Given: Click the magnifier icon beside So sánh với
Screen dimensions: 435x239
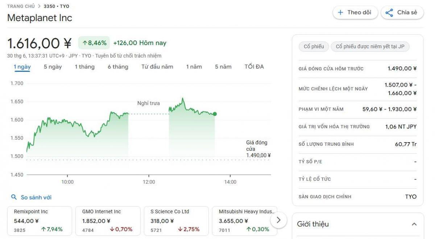Looking at the screenshot, I should click(14, 197).
